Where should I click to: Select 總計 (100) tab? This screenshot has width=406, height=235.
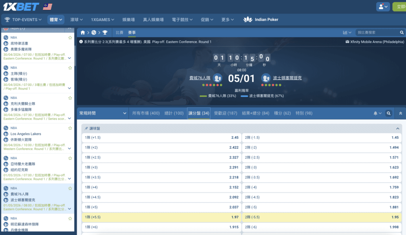pyautogui.click(x=174, y=113)
